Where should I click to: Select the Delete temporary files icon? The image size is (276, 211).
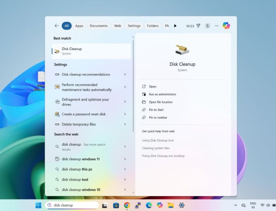(57, 124)
